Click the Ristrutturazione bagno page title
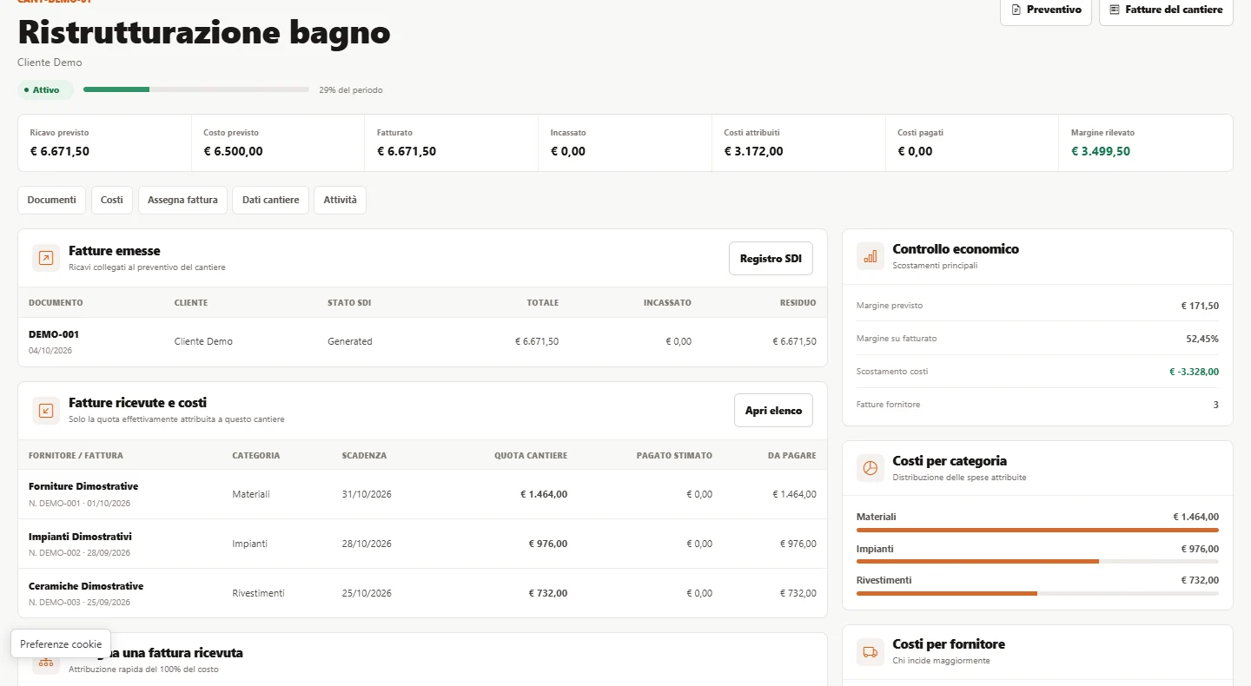The width and height of the screenshot is (1251, 686). 204,33
